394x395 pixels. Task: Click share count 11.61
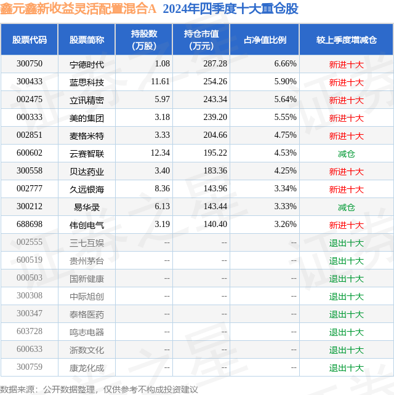[160, 82]
